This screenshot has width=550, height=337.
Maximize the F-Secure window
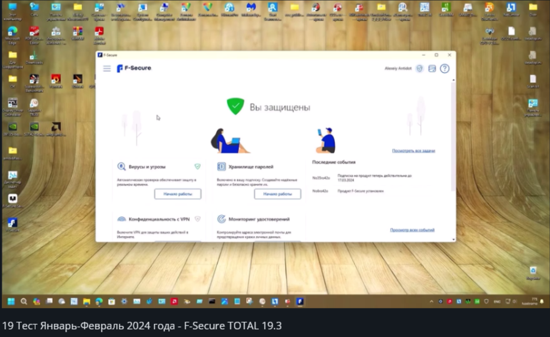tap(437, 55)
